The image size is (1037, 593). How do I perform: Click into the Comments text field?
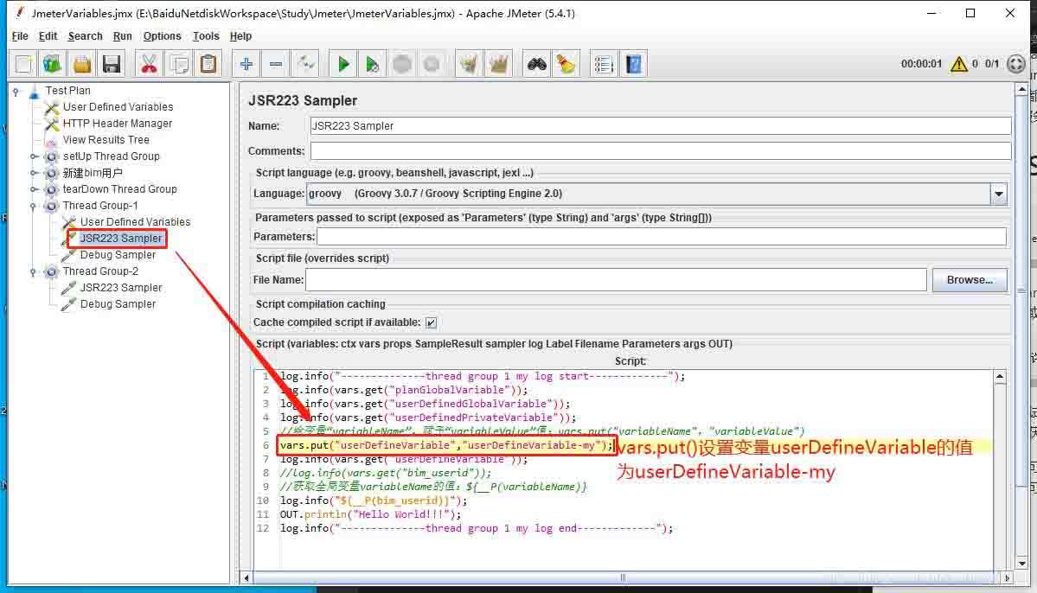[x=660, y=151]
